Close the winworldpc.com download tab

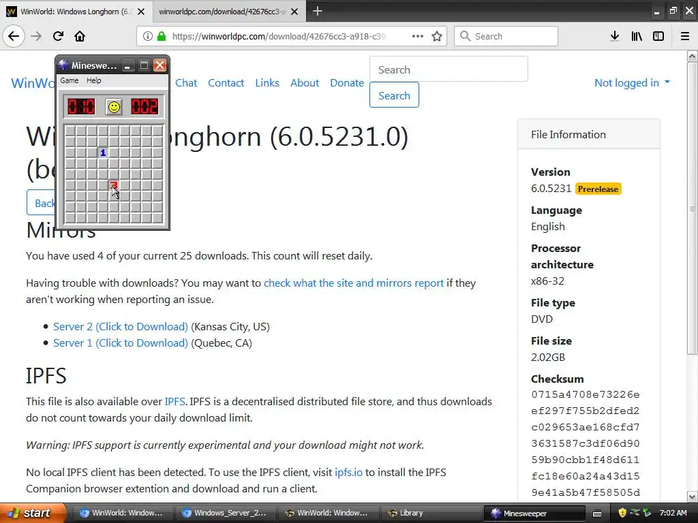point(294,12)
